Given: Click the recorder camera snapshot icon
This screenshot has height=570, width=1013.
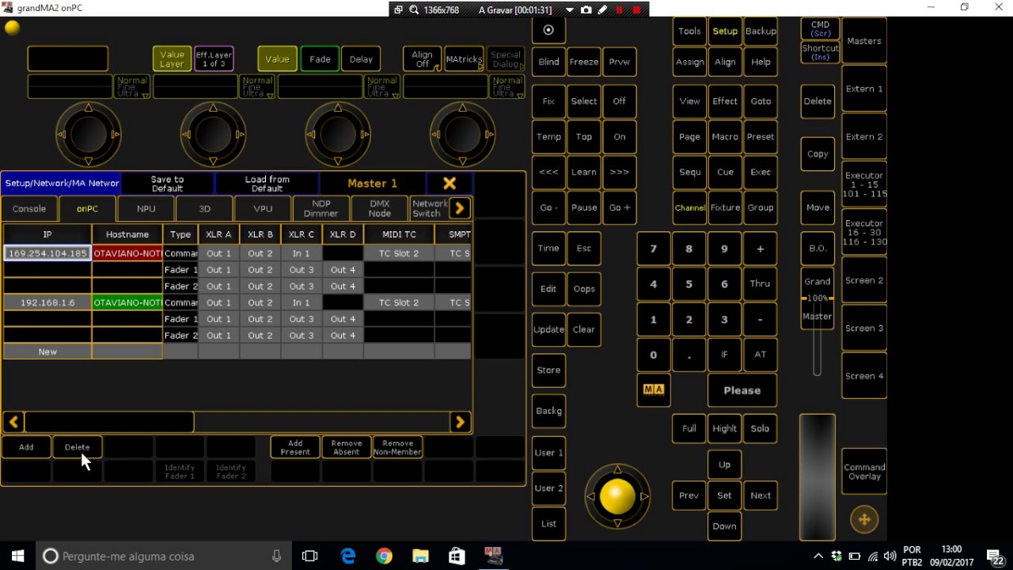Looking at the screenshot, I should (586, 9).
